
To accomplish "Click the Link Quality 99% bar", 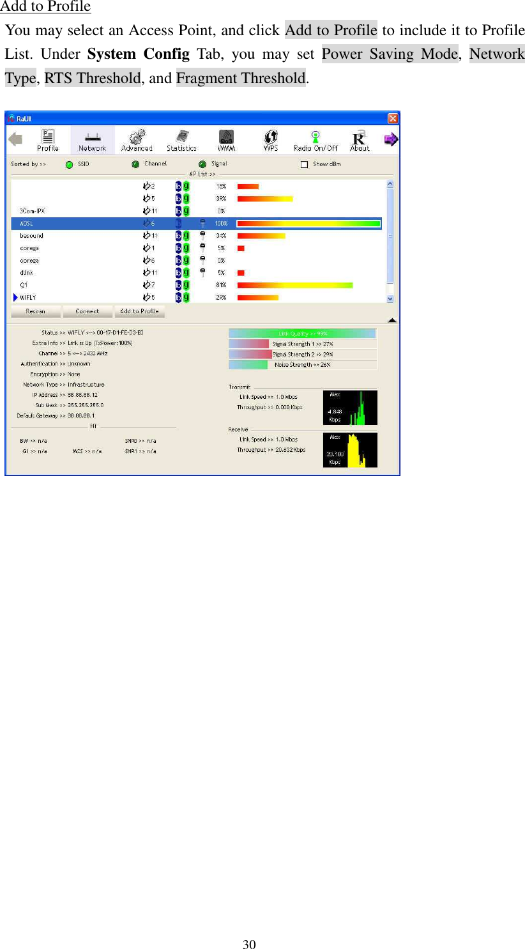I will pos(302,333).
